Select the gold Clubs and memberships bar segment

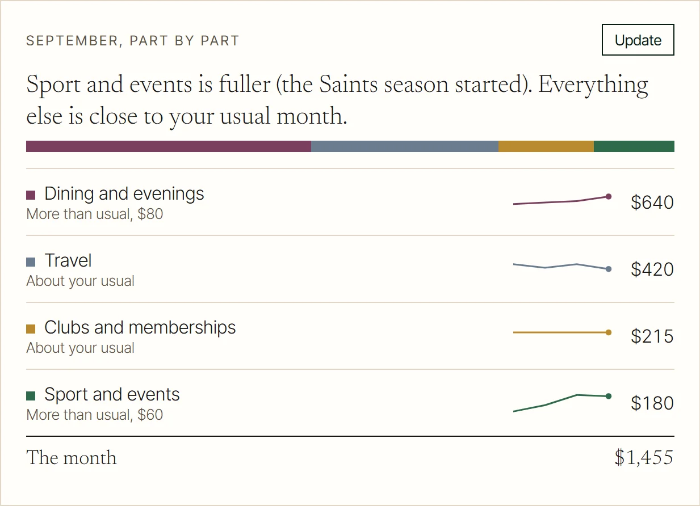tap(546, 146)
